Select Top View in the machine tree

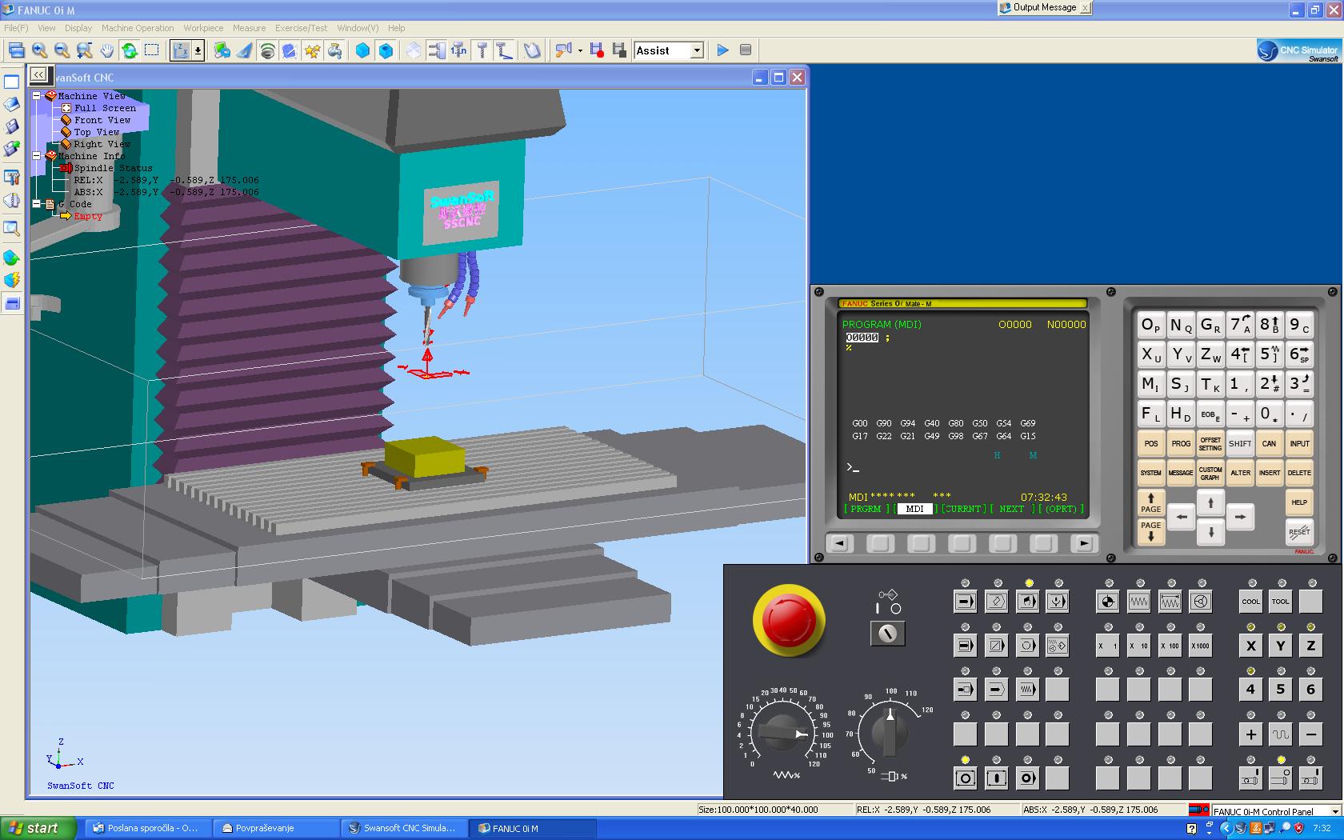coord(97,132)
